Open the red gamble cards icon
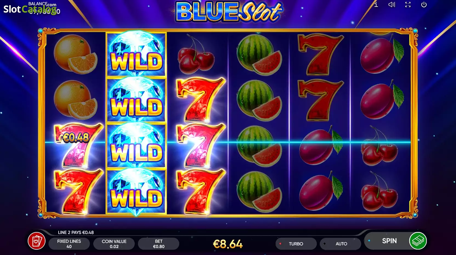This screenshot has width=456, height=255. click(37, 241)
